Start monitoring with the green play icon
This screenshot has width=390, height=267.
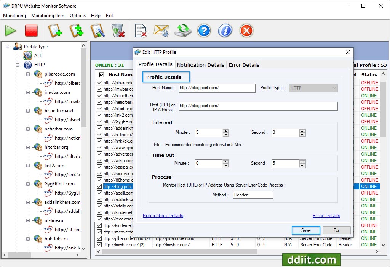click(x=10, y=31)
